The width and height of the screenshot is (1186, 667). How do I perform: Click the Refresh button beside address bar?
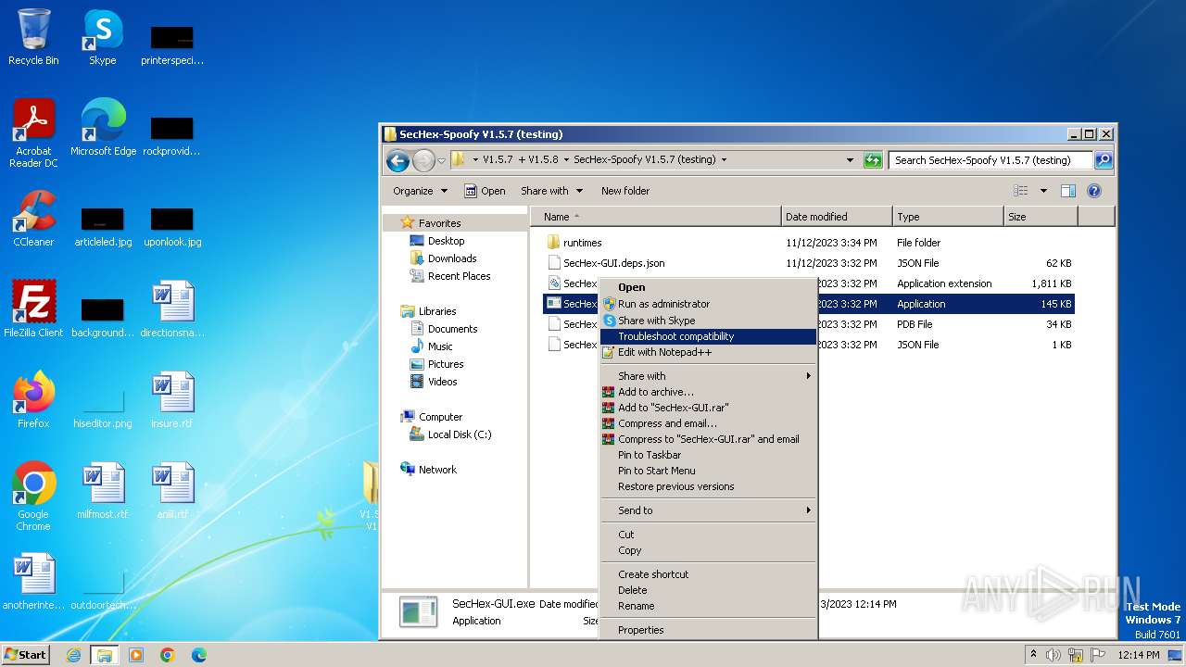click(x=873, y=160)
